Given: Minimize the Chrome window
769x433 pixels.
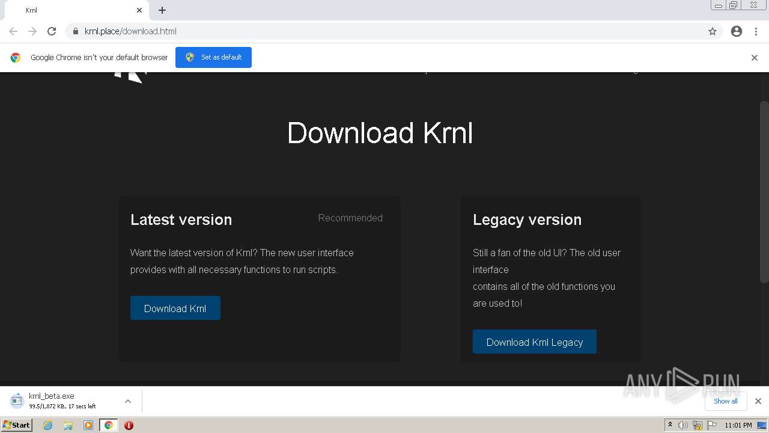Looking at the screenshot, I should (x=719, y=5).
